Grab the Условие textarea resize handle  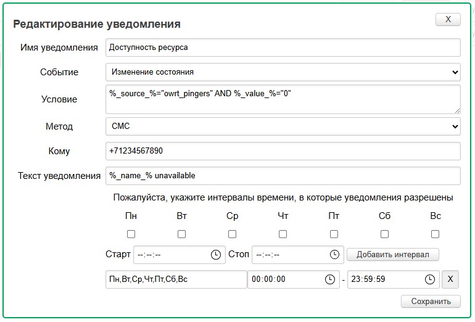(x=457, y=110)
